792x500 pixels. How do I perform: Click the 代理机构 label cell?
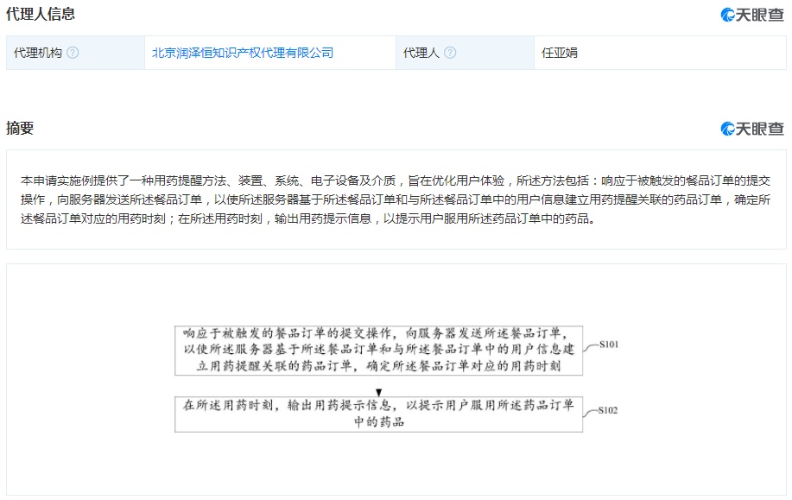[38, 53]
